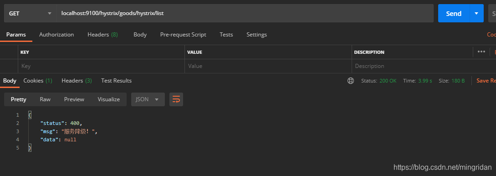Image resolution: width=496 pixels, height=176 pixels.
Task: Click the Key parameter input cell
Action: coord(101,66)
